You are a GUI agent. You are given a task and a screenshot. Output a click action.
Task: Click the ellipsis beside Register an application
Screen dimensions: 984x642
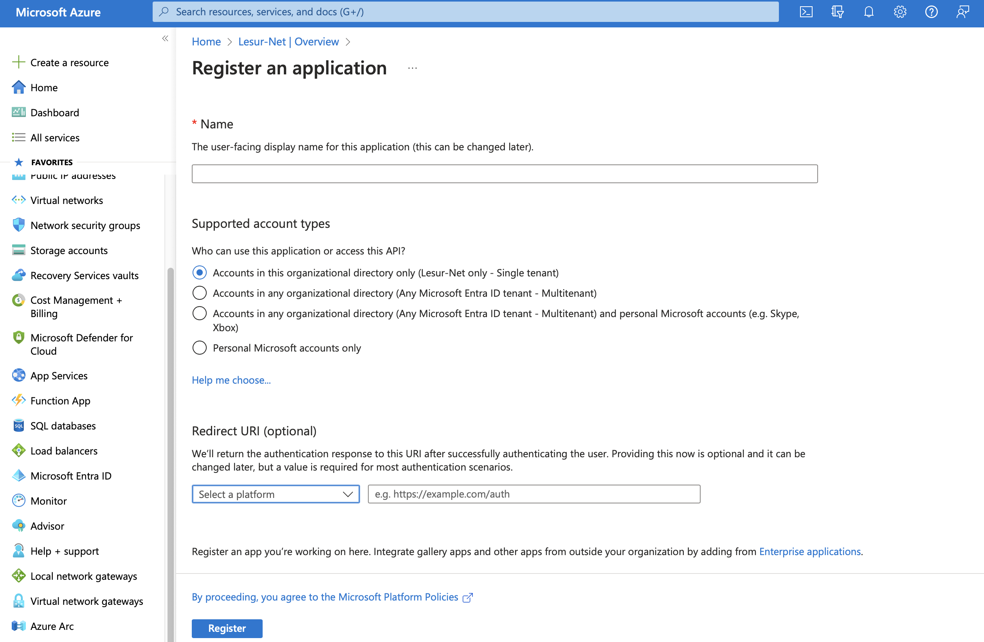point(412,68)
